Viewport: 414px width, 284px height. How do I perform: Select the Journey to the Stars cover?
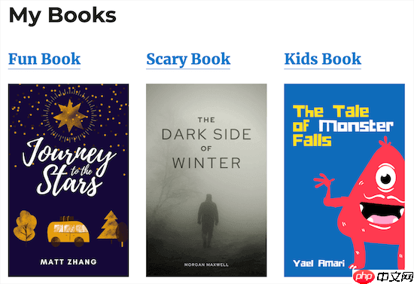[x=68, y=180]
